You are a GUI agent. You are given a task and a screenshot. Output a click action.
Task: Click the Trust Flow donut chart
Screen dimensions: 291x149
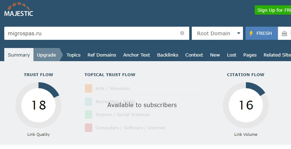pyautogui.click(x=38, y=105)
